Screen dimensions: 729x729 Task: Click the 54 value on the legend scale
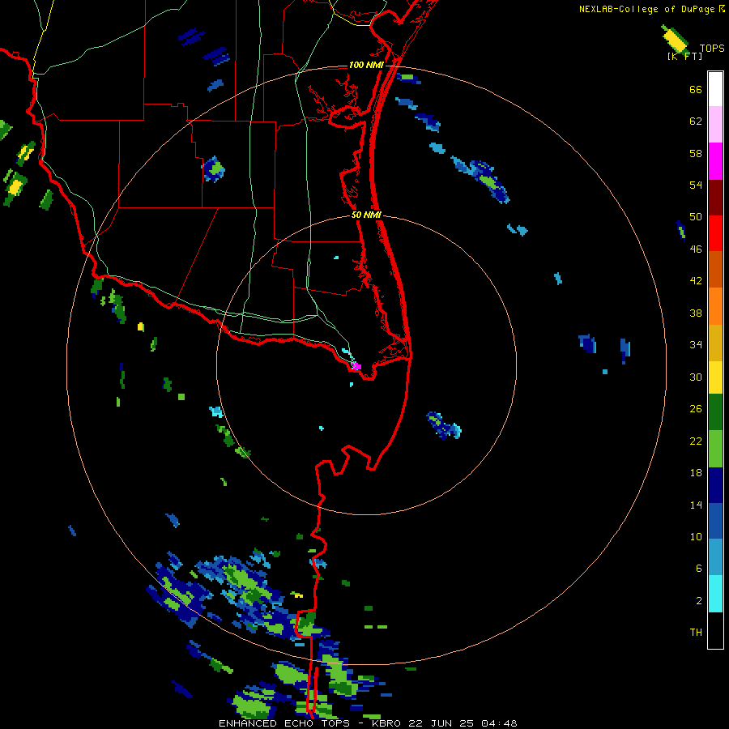point(696,185)
